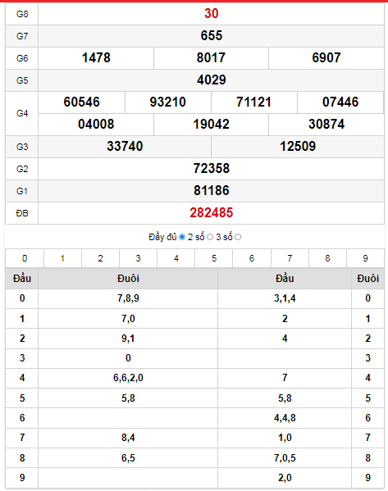The width and height of the screenshot is (388, 491).
Task: Click digit filter tab 9
Action: tap(365, 258)
